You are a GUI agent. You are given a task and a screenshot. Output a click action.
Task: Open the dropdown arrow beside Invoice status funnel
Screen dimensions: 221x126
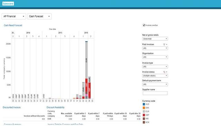[166, 72]
